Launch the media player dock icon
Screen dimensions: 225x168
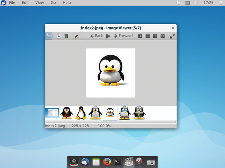point(74,162)
